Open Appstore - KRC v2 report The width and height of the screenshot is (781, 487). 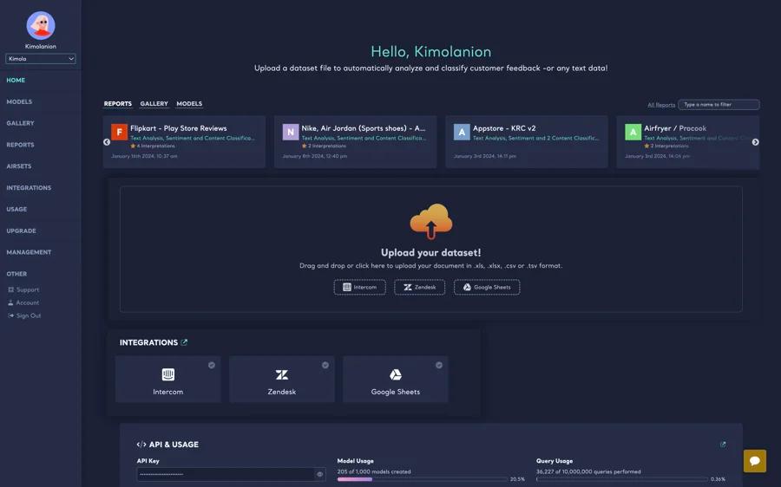pos(527,142)
